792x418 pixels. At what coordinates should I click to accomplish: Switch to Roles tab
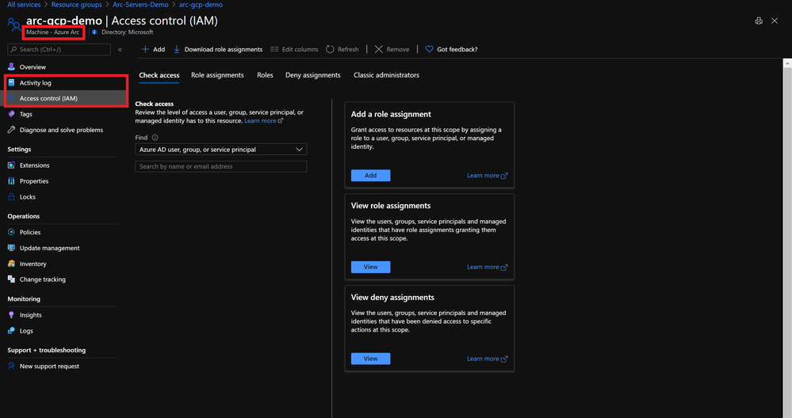(x=265, y=75)
